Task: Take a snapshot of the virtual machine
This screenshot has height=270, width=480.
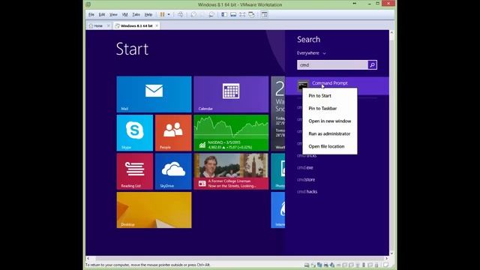Action: click(x=193, y=14)
